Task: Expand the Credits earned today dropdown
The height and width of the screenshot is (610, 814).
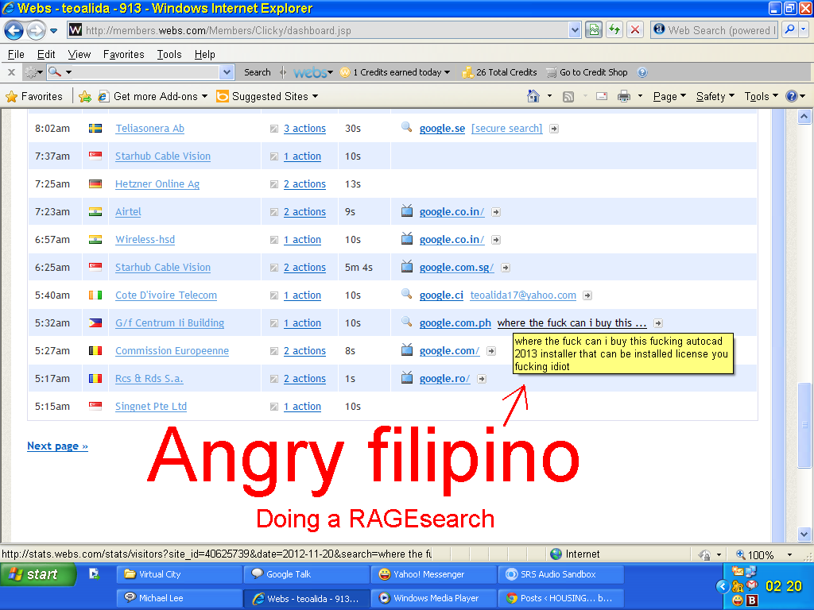Action: coord(447,72)
